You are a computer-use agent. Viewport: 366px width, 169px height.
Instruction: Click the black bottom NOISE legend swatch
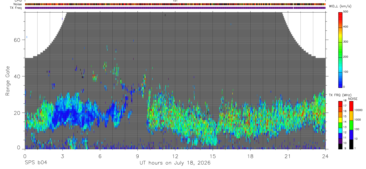351,144
